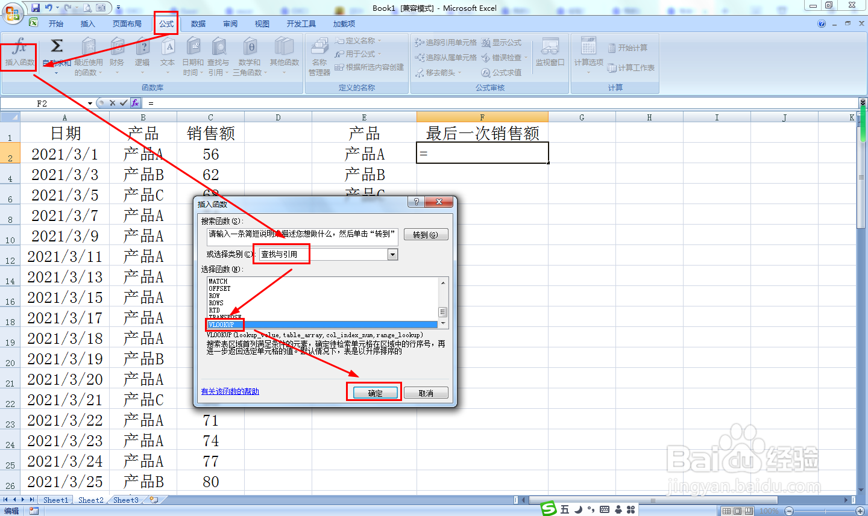Click the 转到 button in dialog
The height and width of the screenshot is (516, 868).
[x=426, y=235]
